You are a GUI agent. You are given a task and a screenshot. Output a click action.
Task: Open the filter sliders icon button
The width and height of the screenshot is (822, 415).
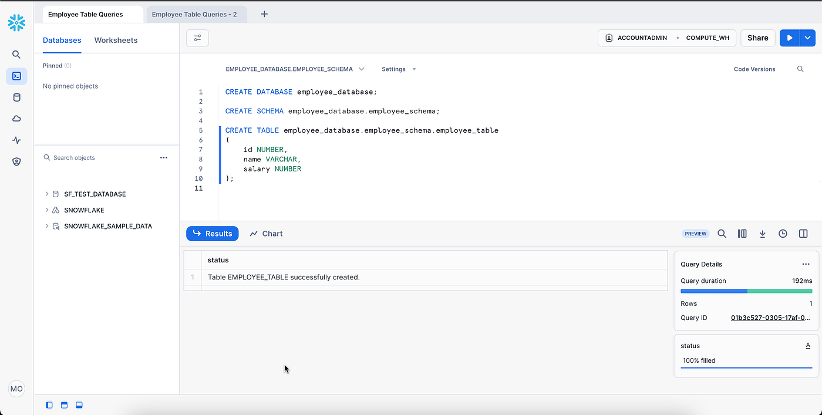(x=197, y=38)
